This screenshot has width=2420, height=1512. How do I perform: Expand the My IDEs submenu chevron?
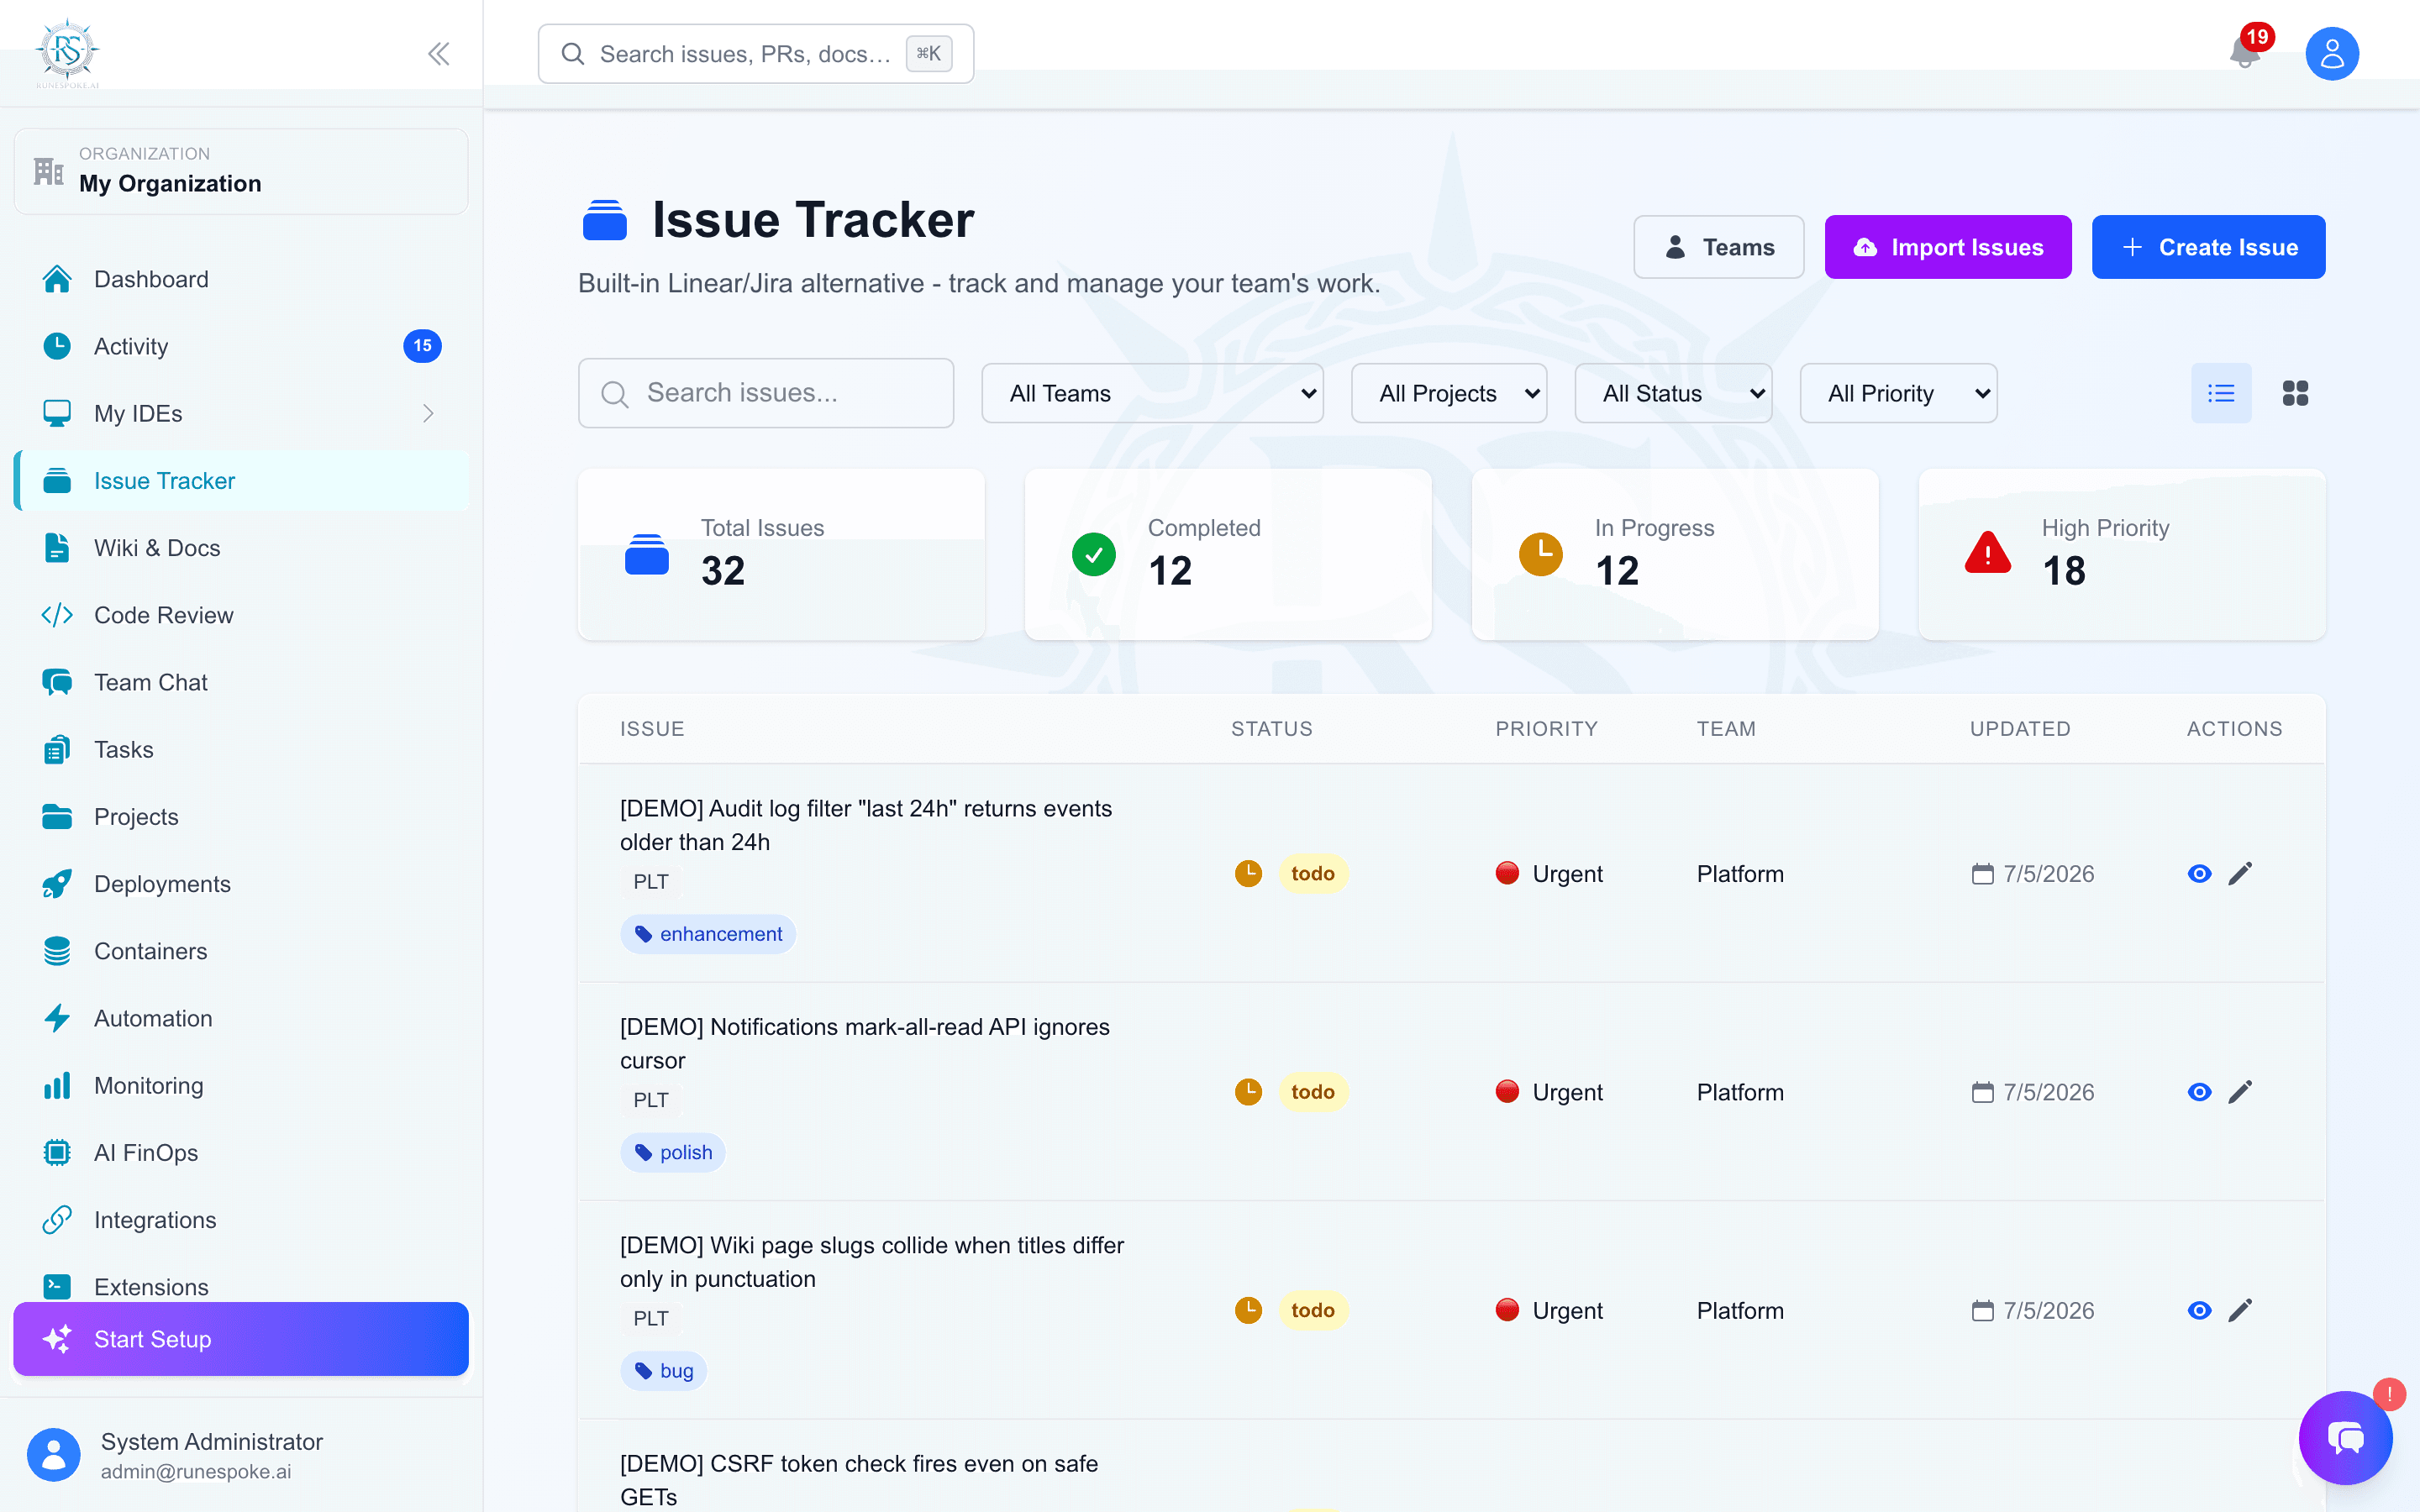pyautogui.click(x=428, y=413)
